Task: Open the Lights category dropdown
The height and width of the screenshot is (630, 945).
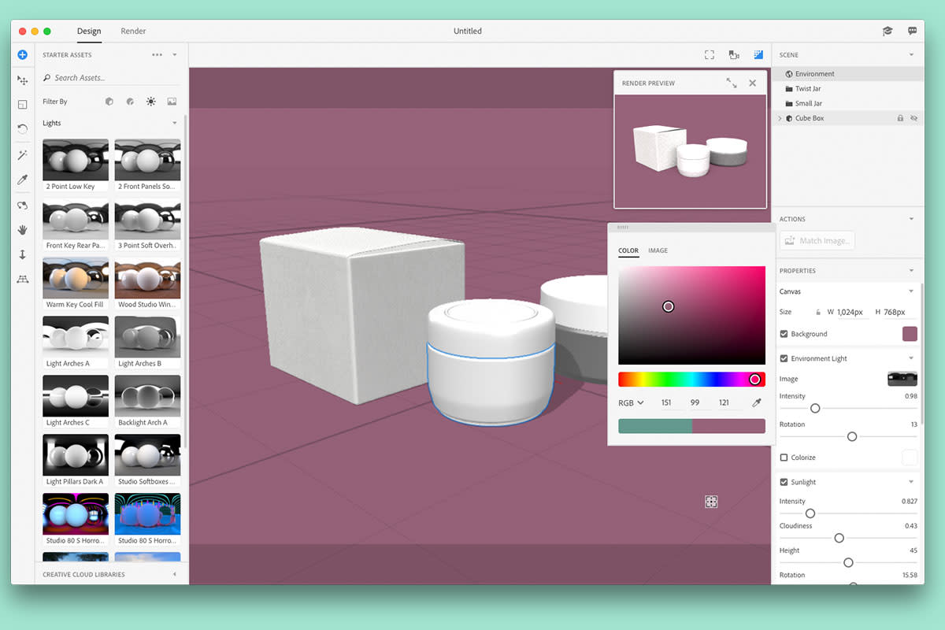Action: pos(174,123)
